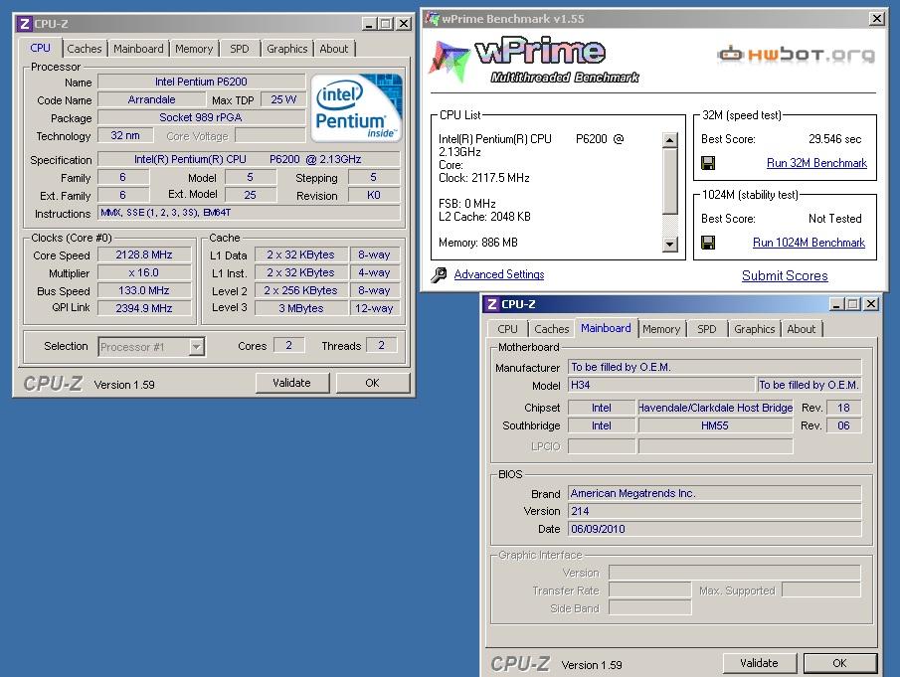
Task: Open About tab in the lower CPU-Z window
Action: point(802,329)
